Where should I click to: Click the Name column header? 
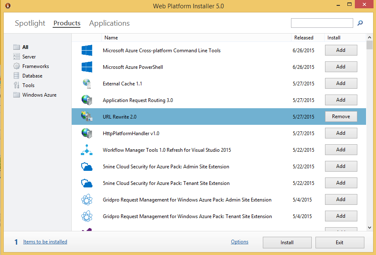click(x=196, y=38)
